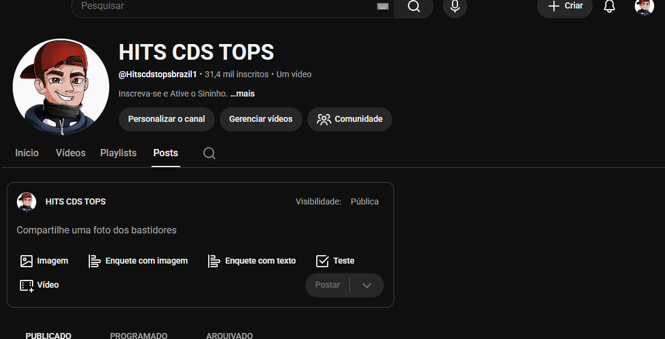Show ARQUIVADO posts tab
The image size is (665, 339).
(229, 335)
